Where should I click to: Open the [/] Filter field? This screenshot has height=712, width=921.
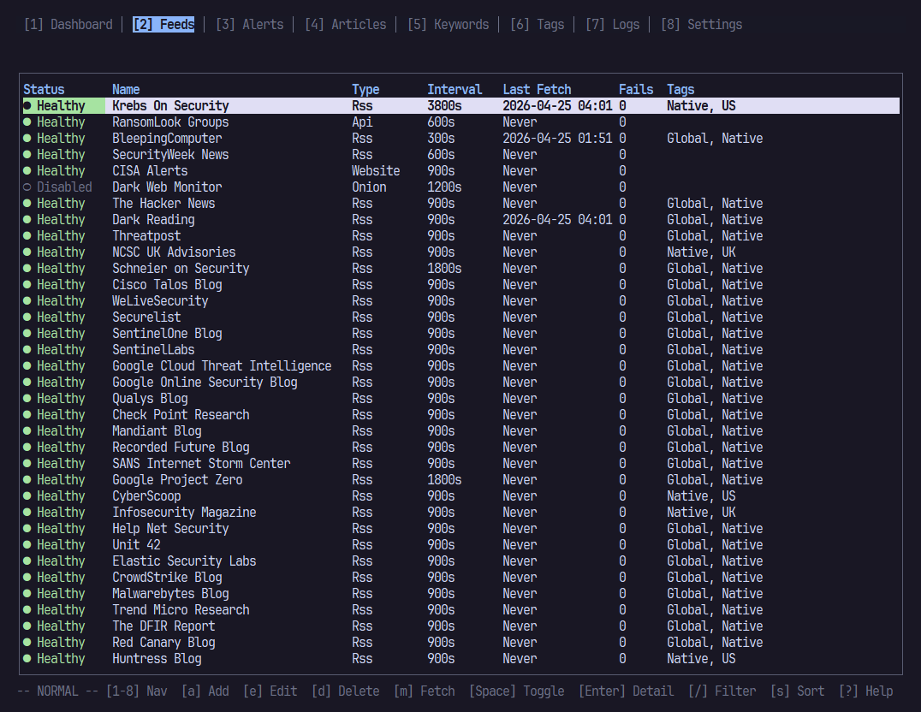(x=722, y=691)
